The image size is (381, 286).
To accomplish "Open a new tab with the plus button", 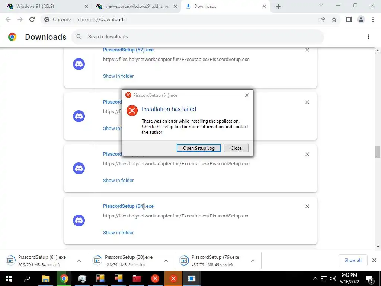I will click(278, 7).
